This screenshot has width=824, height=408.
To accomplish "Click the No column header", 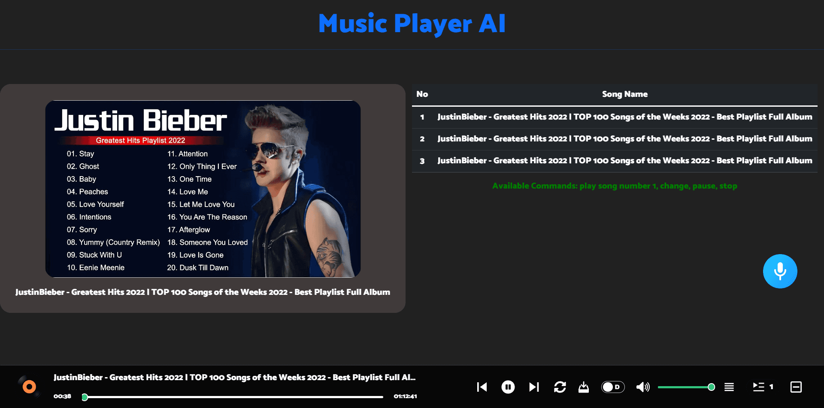I will 422,94.
